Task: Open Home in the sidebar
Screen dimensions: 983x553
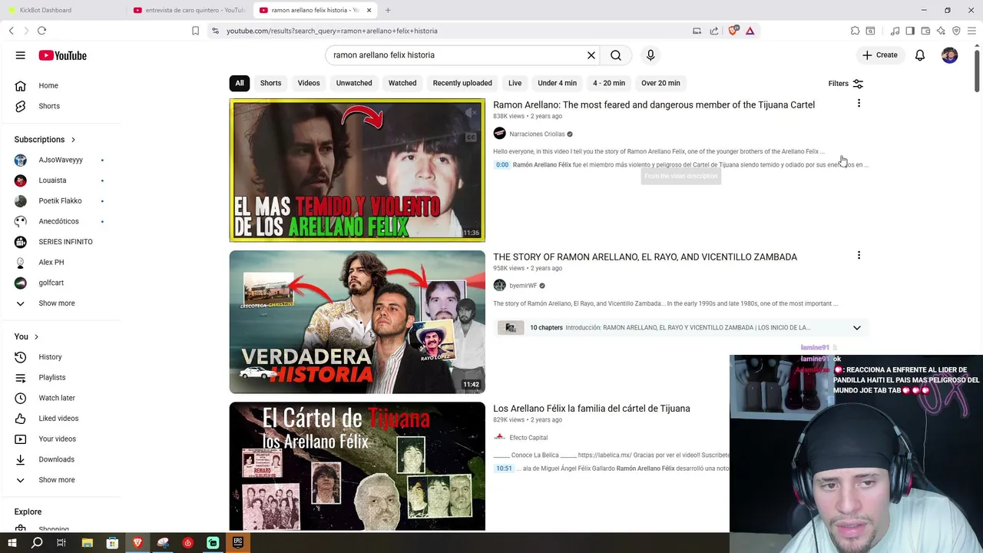Action: [48, 86]
